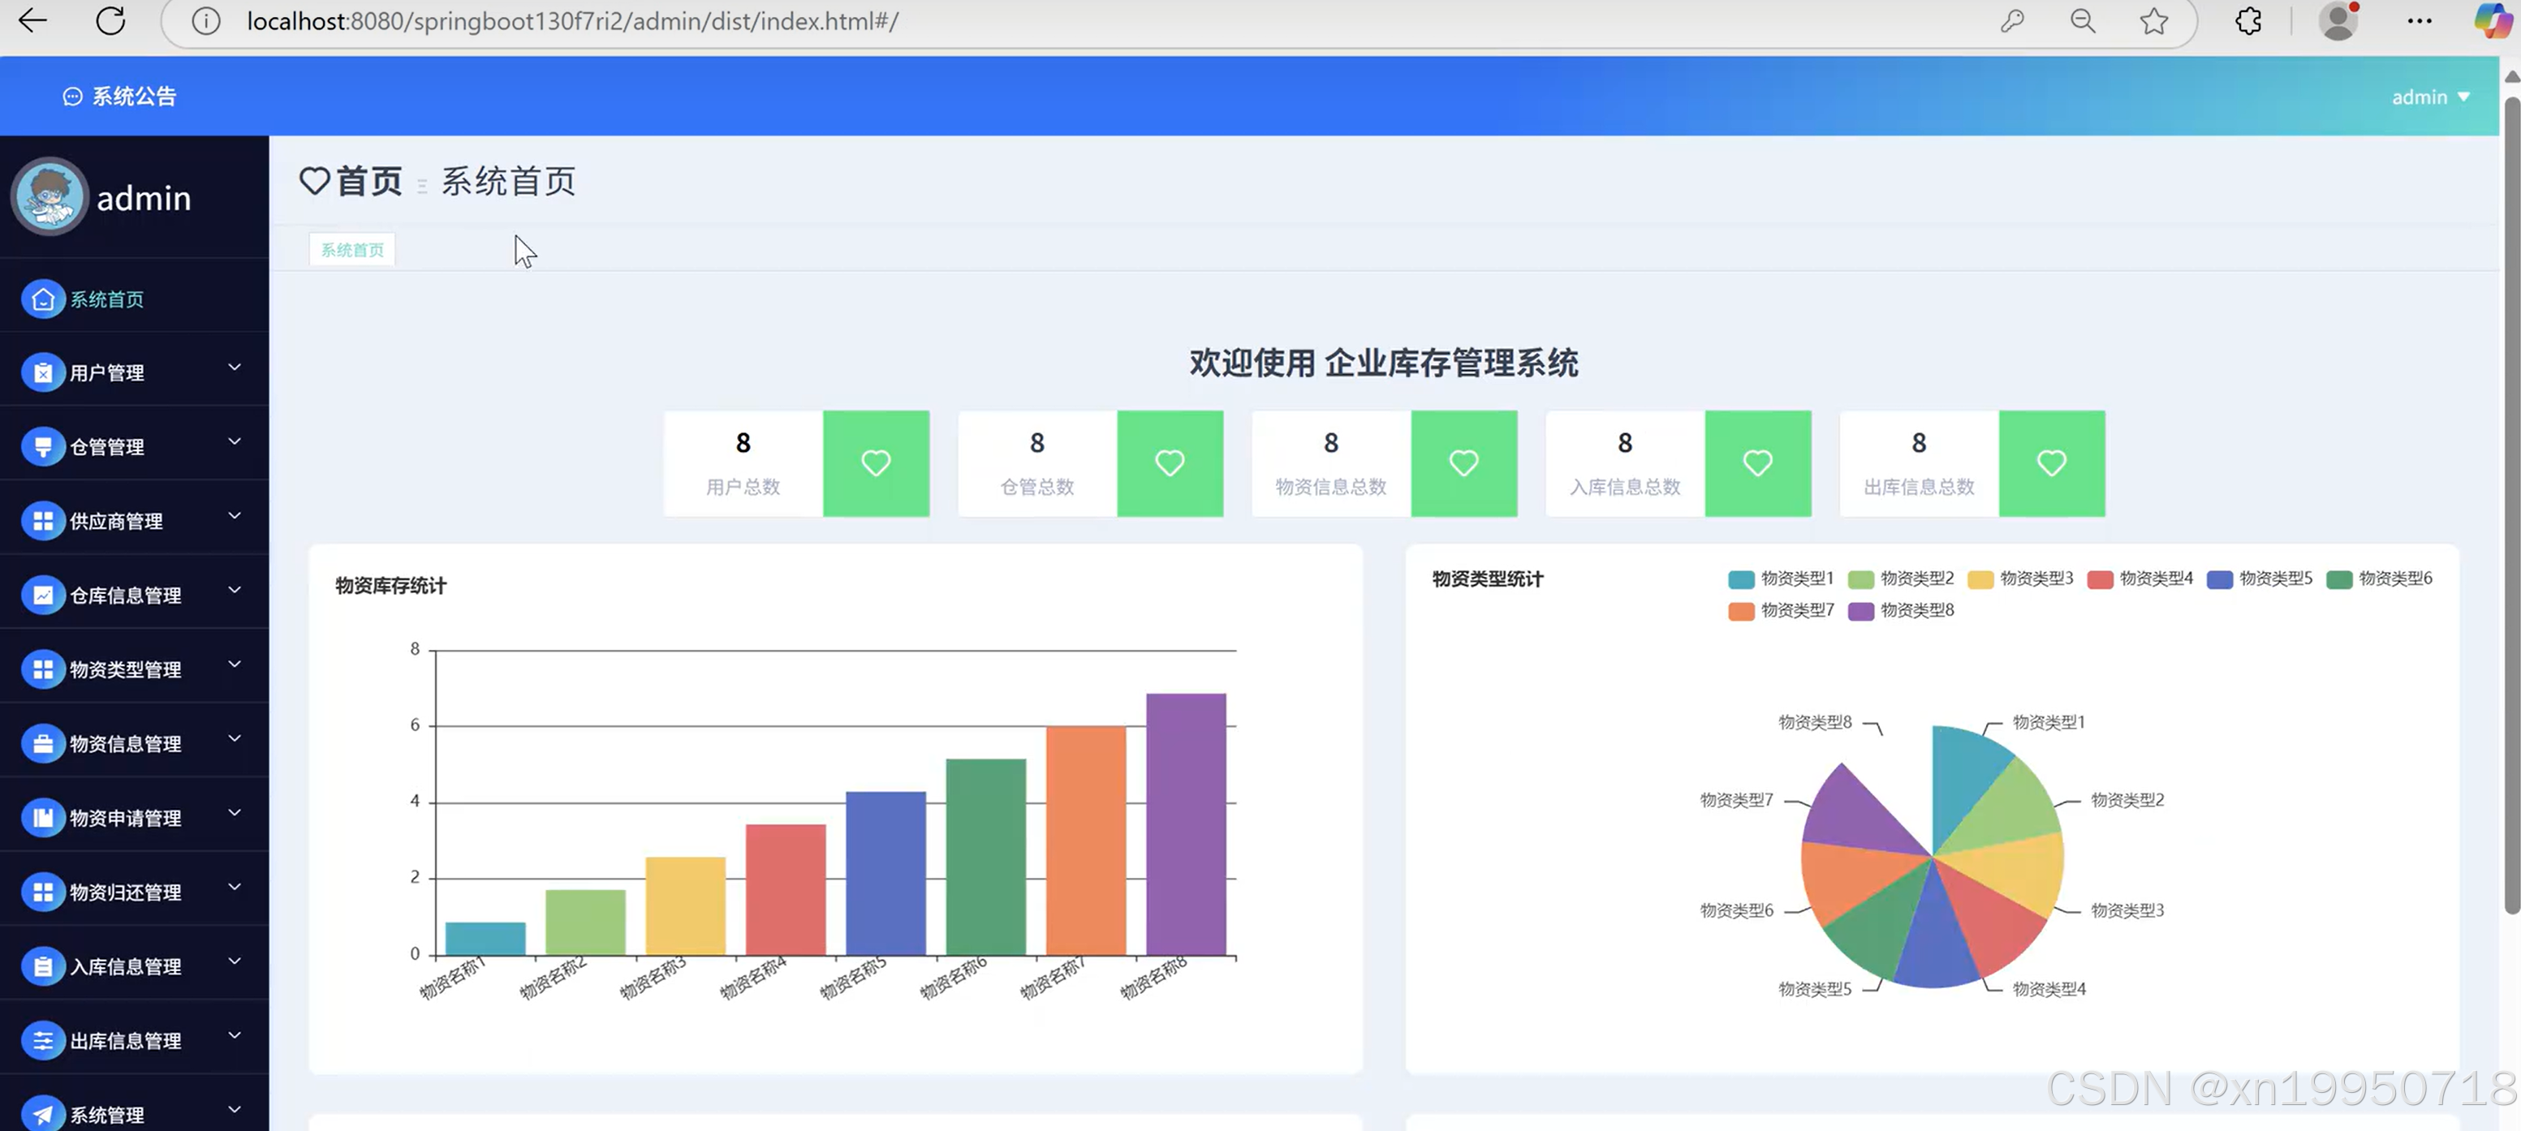Click the 出库信息管理 sliders icon

(43, 1041)
